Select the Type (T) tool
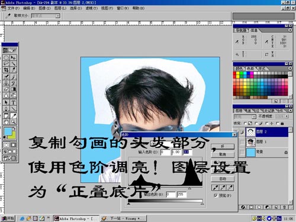 click(x=13, y=102)
